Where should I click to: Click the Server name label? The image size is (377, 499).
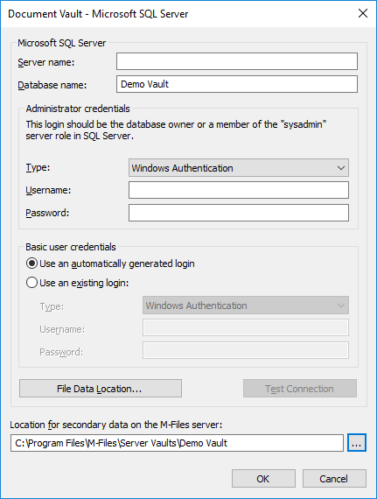pos(46,62)
